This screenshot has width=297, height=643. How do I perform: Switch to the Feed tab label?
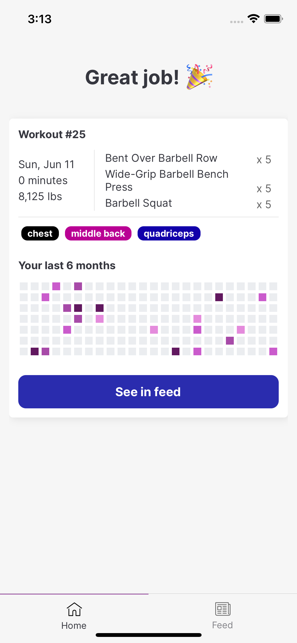(x=222, y=625)
